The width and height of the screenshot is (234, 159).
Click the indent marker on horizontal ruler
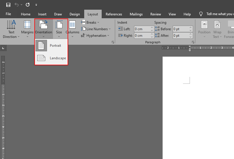(190, 48)
